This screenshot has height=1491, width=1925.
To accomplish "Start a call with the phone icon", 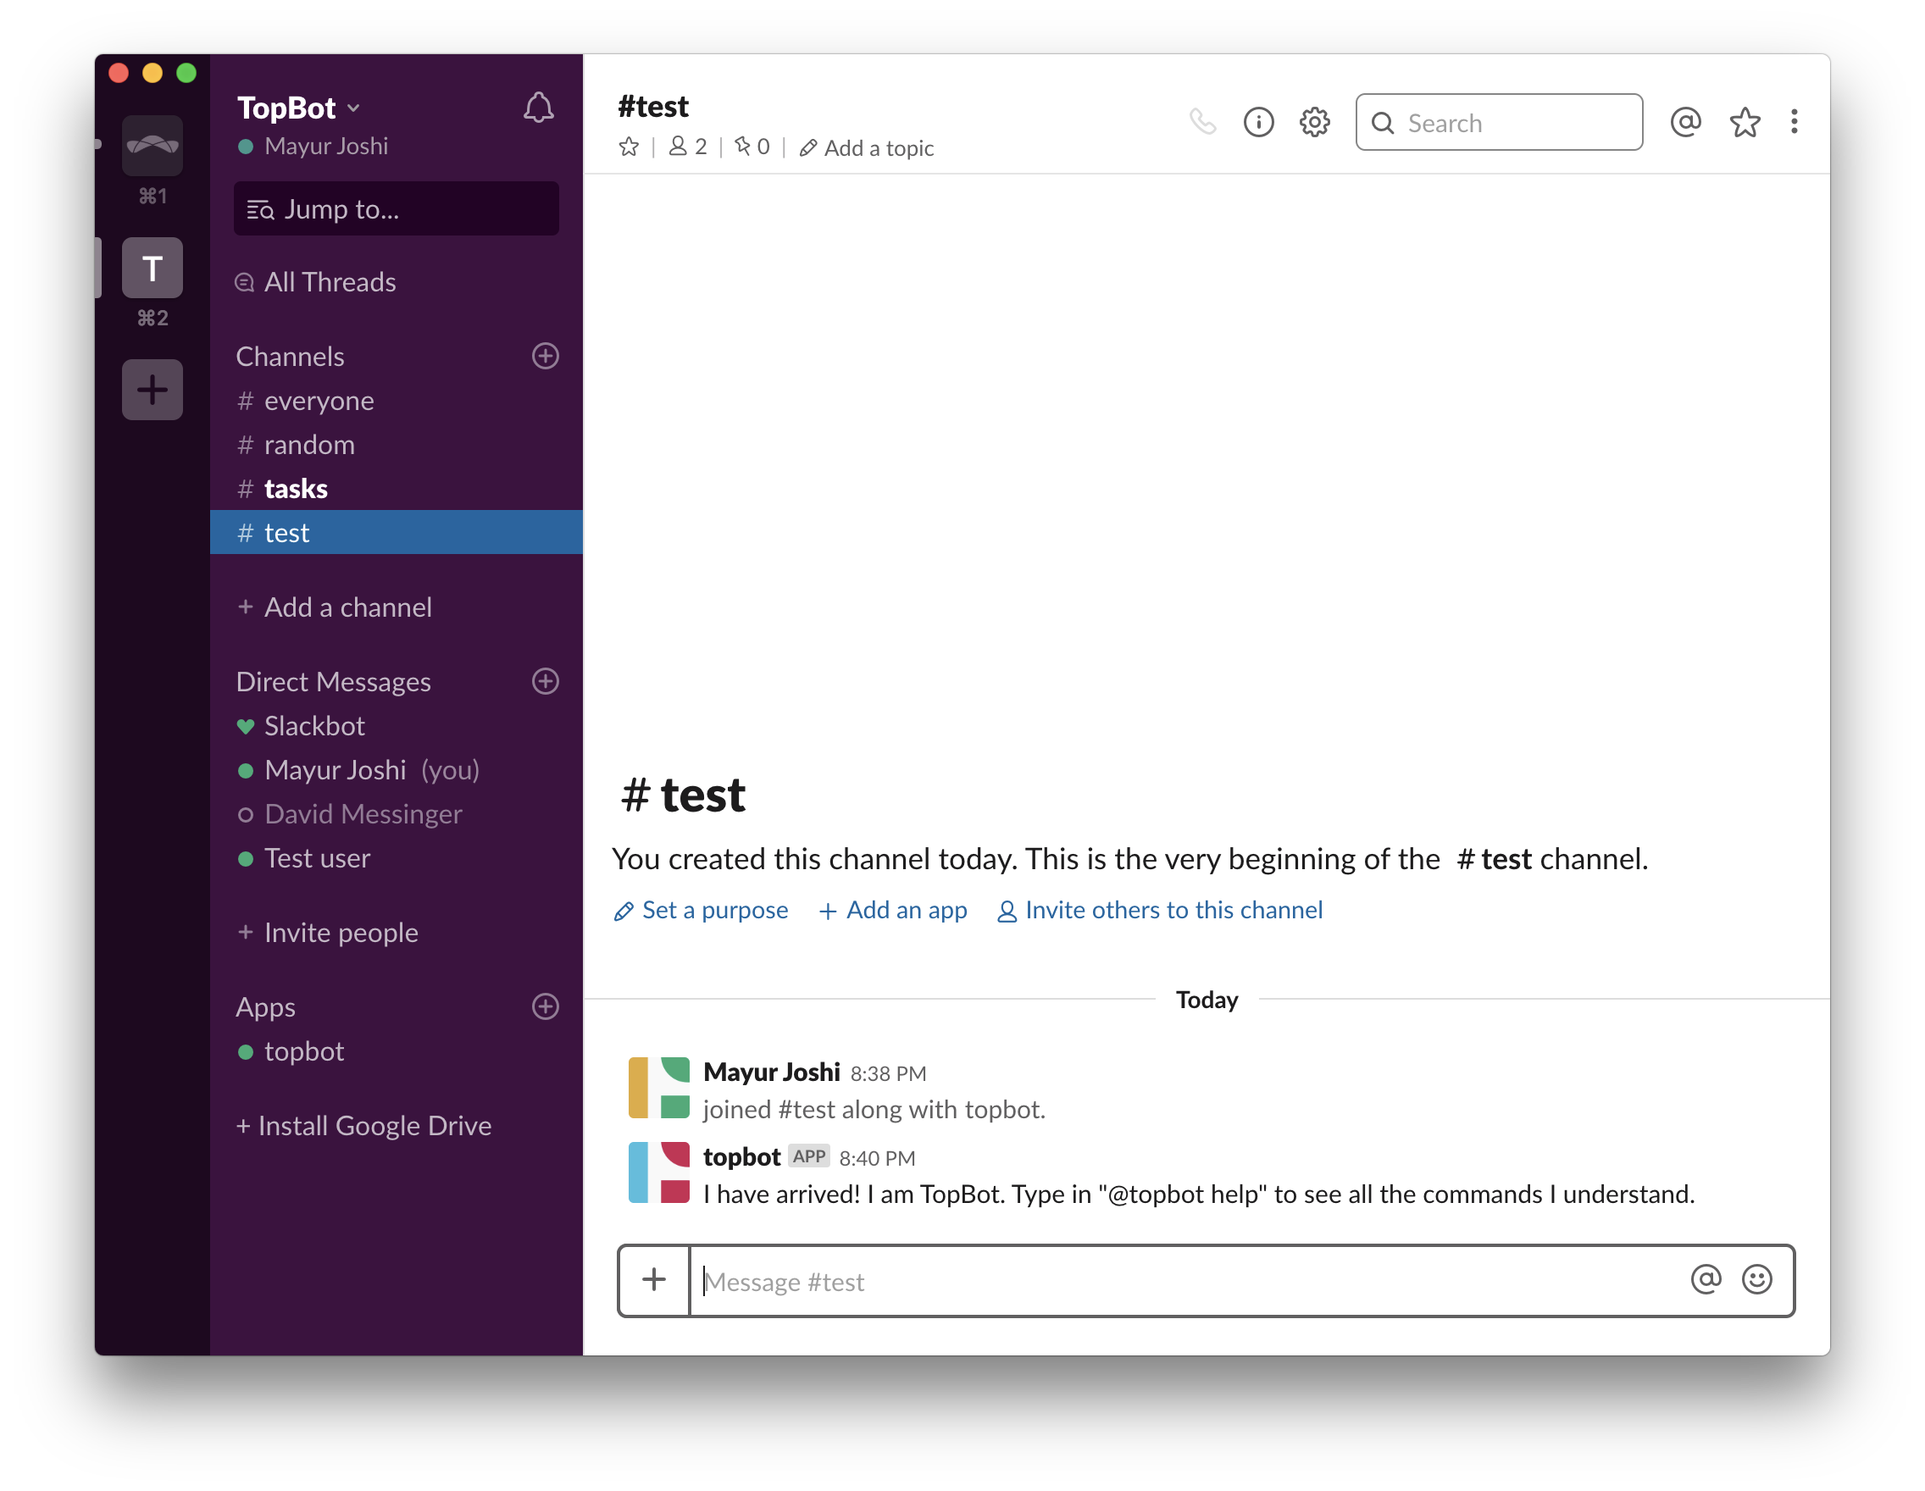I will 1202,122.
